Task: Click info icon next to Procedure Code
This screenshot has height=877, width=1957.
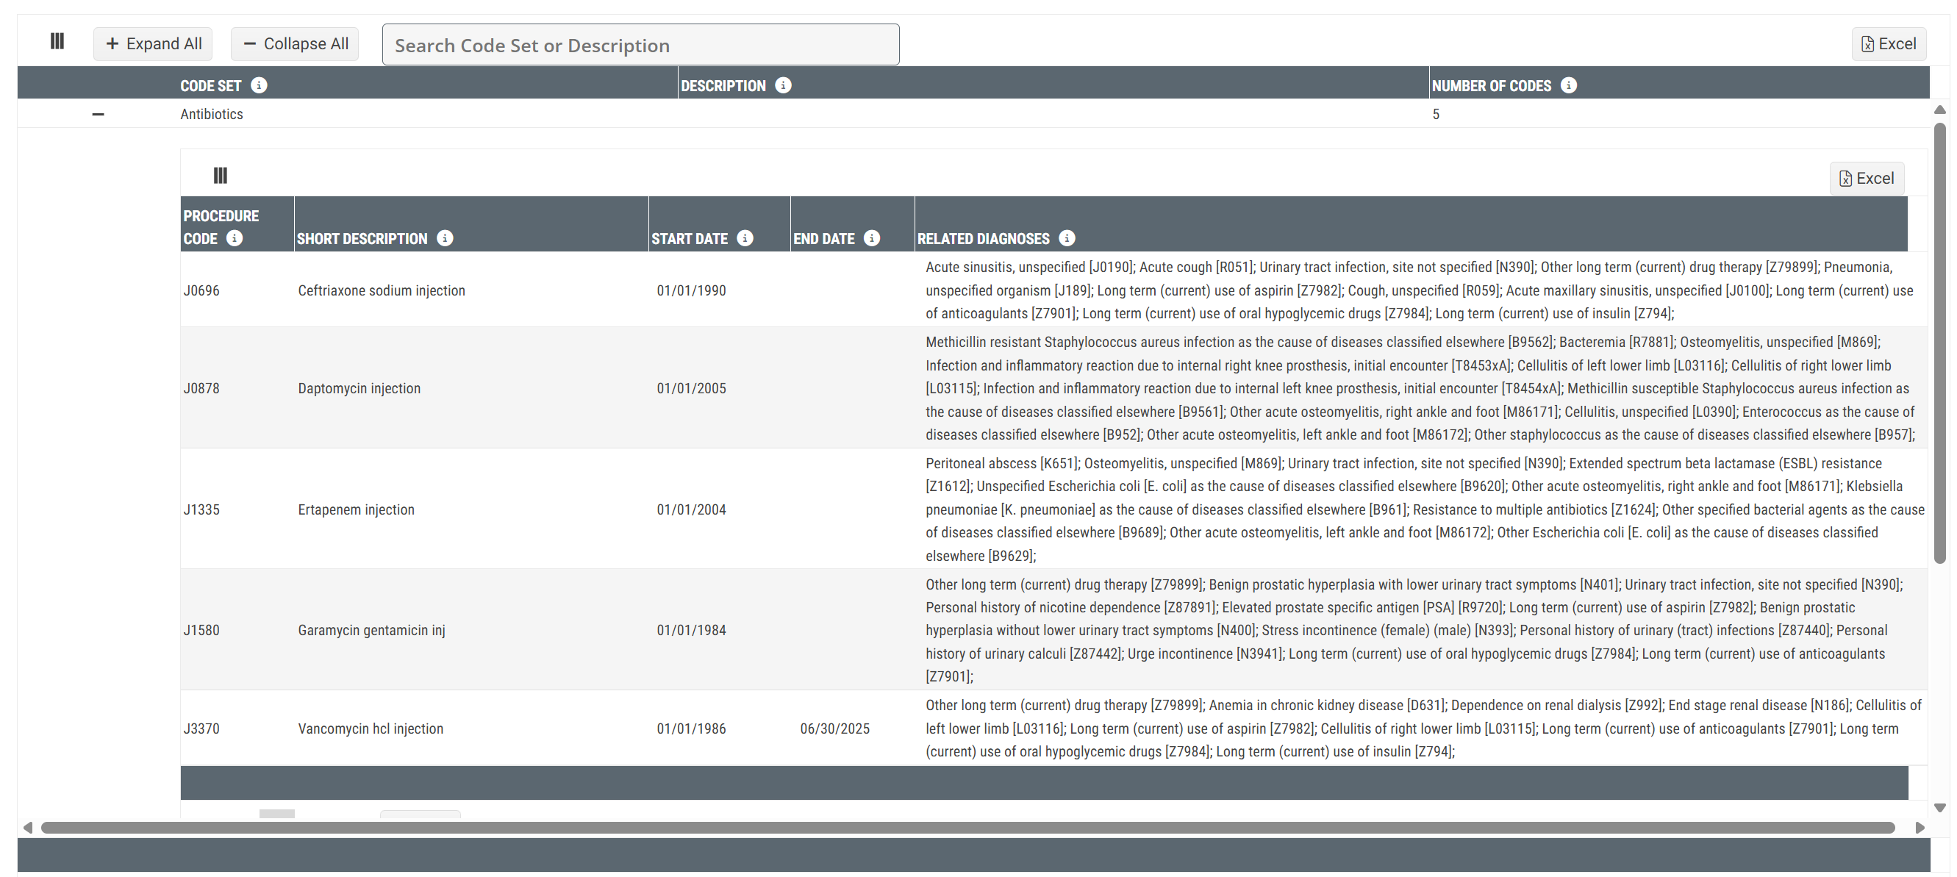Action: [x=235, y=239]
